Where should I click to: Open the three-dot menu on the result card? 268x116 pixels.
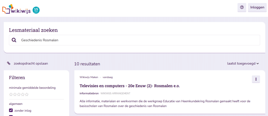[x=256, y=79]
